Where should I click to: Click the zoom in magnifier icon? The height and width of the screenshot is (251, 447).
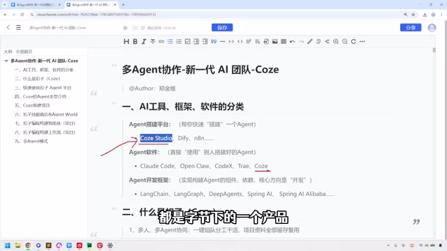pyautogui.click(x=336, y=42)
